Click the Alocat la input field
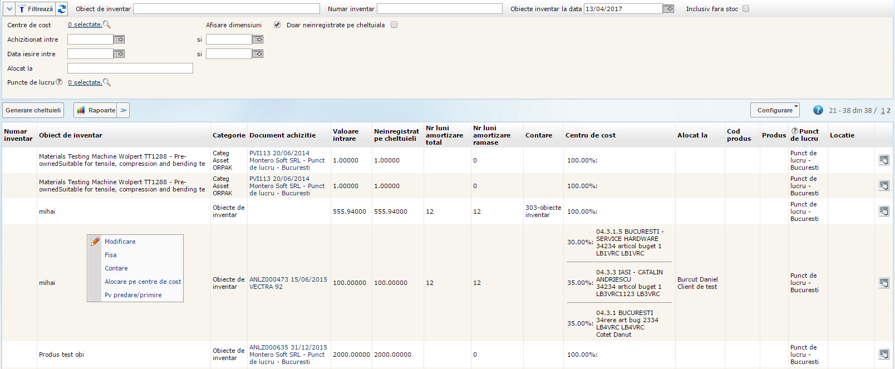 click(130, 68)
